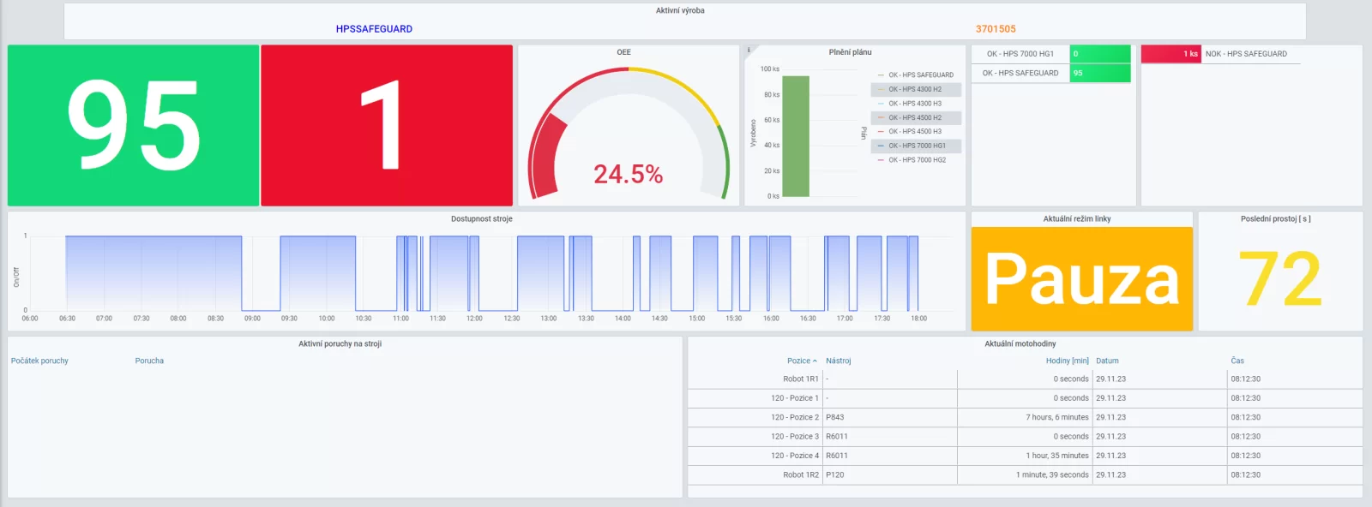Toggle OK - HPS 7000 HG1 legend series
The width and height of the screenshot is (1372, 507).
[x=917, y=146]
